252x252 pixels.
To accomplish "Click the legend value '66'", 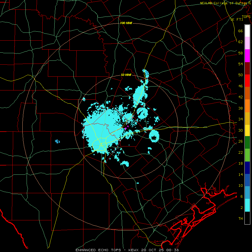I will pyautogui.click(x=241, y=31).
